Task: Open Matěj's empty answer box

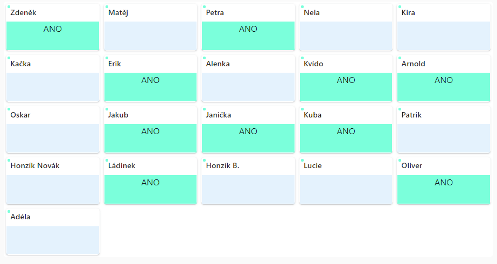Action: click(x=151, y=36)
